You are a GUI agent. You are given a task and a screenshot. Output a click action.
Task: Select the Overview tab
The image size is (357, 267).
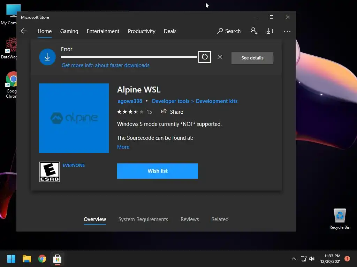point(95,219)
